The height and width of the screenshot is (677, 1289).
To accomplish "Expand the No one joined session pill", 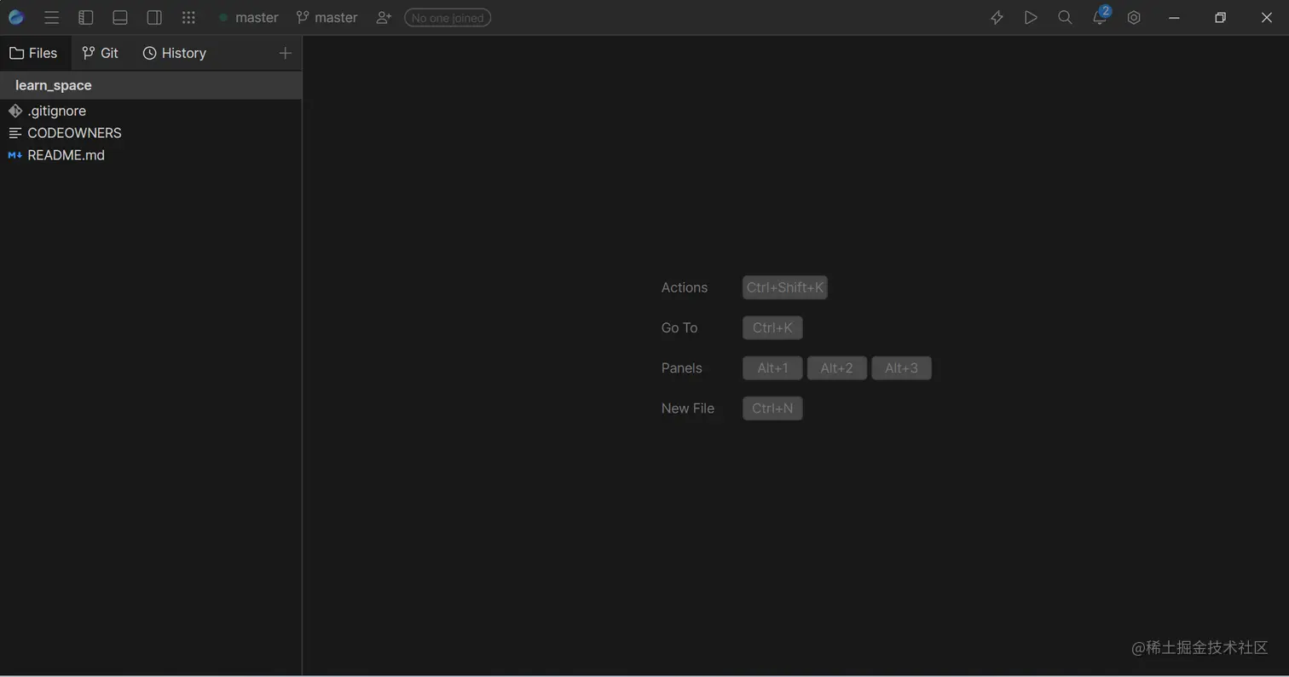I will (447, 17).
